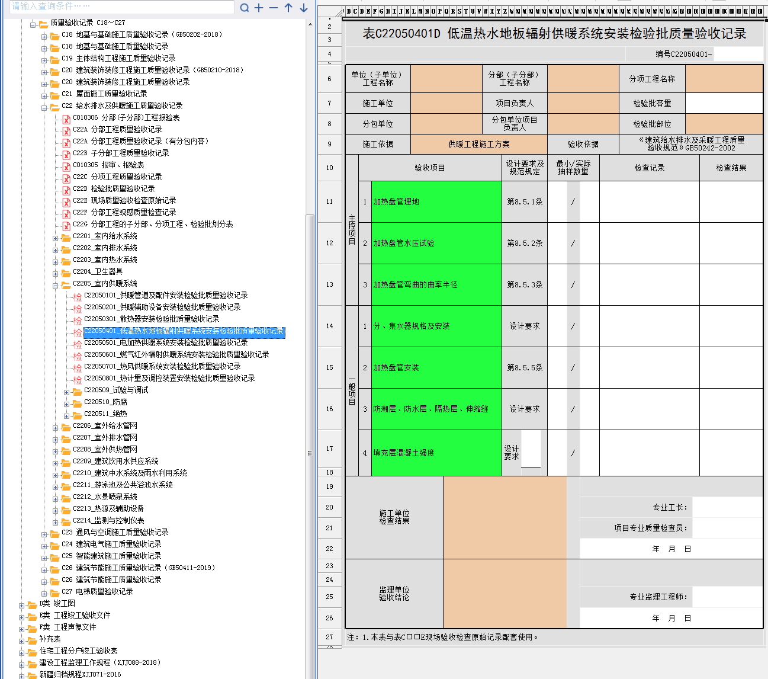Expand the C27 电梯质量验收记录 node
Image resolution: width=768 pixels, height=679 pixels.
(x=44, y=593)
